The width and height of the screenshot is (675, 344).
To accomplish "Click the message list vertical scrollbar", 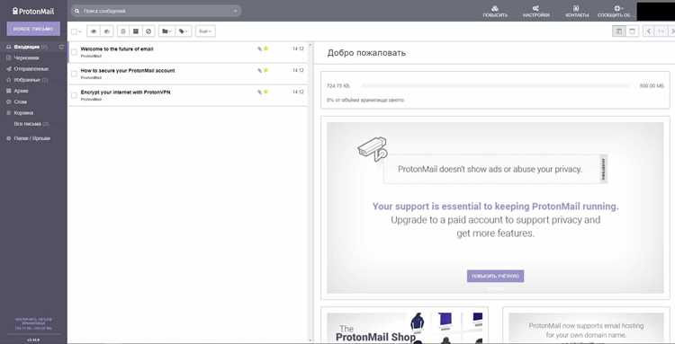I will click(x=310, y=191).
